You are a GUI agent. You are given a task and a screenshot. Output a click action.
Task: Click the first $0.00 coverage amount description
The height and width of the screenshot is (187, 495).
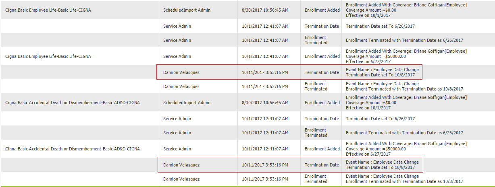coord(406,10)
